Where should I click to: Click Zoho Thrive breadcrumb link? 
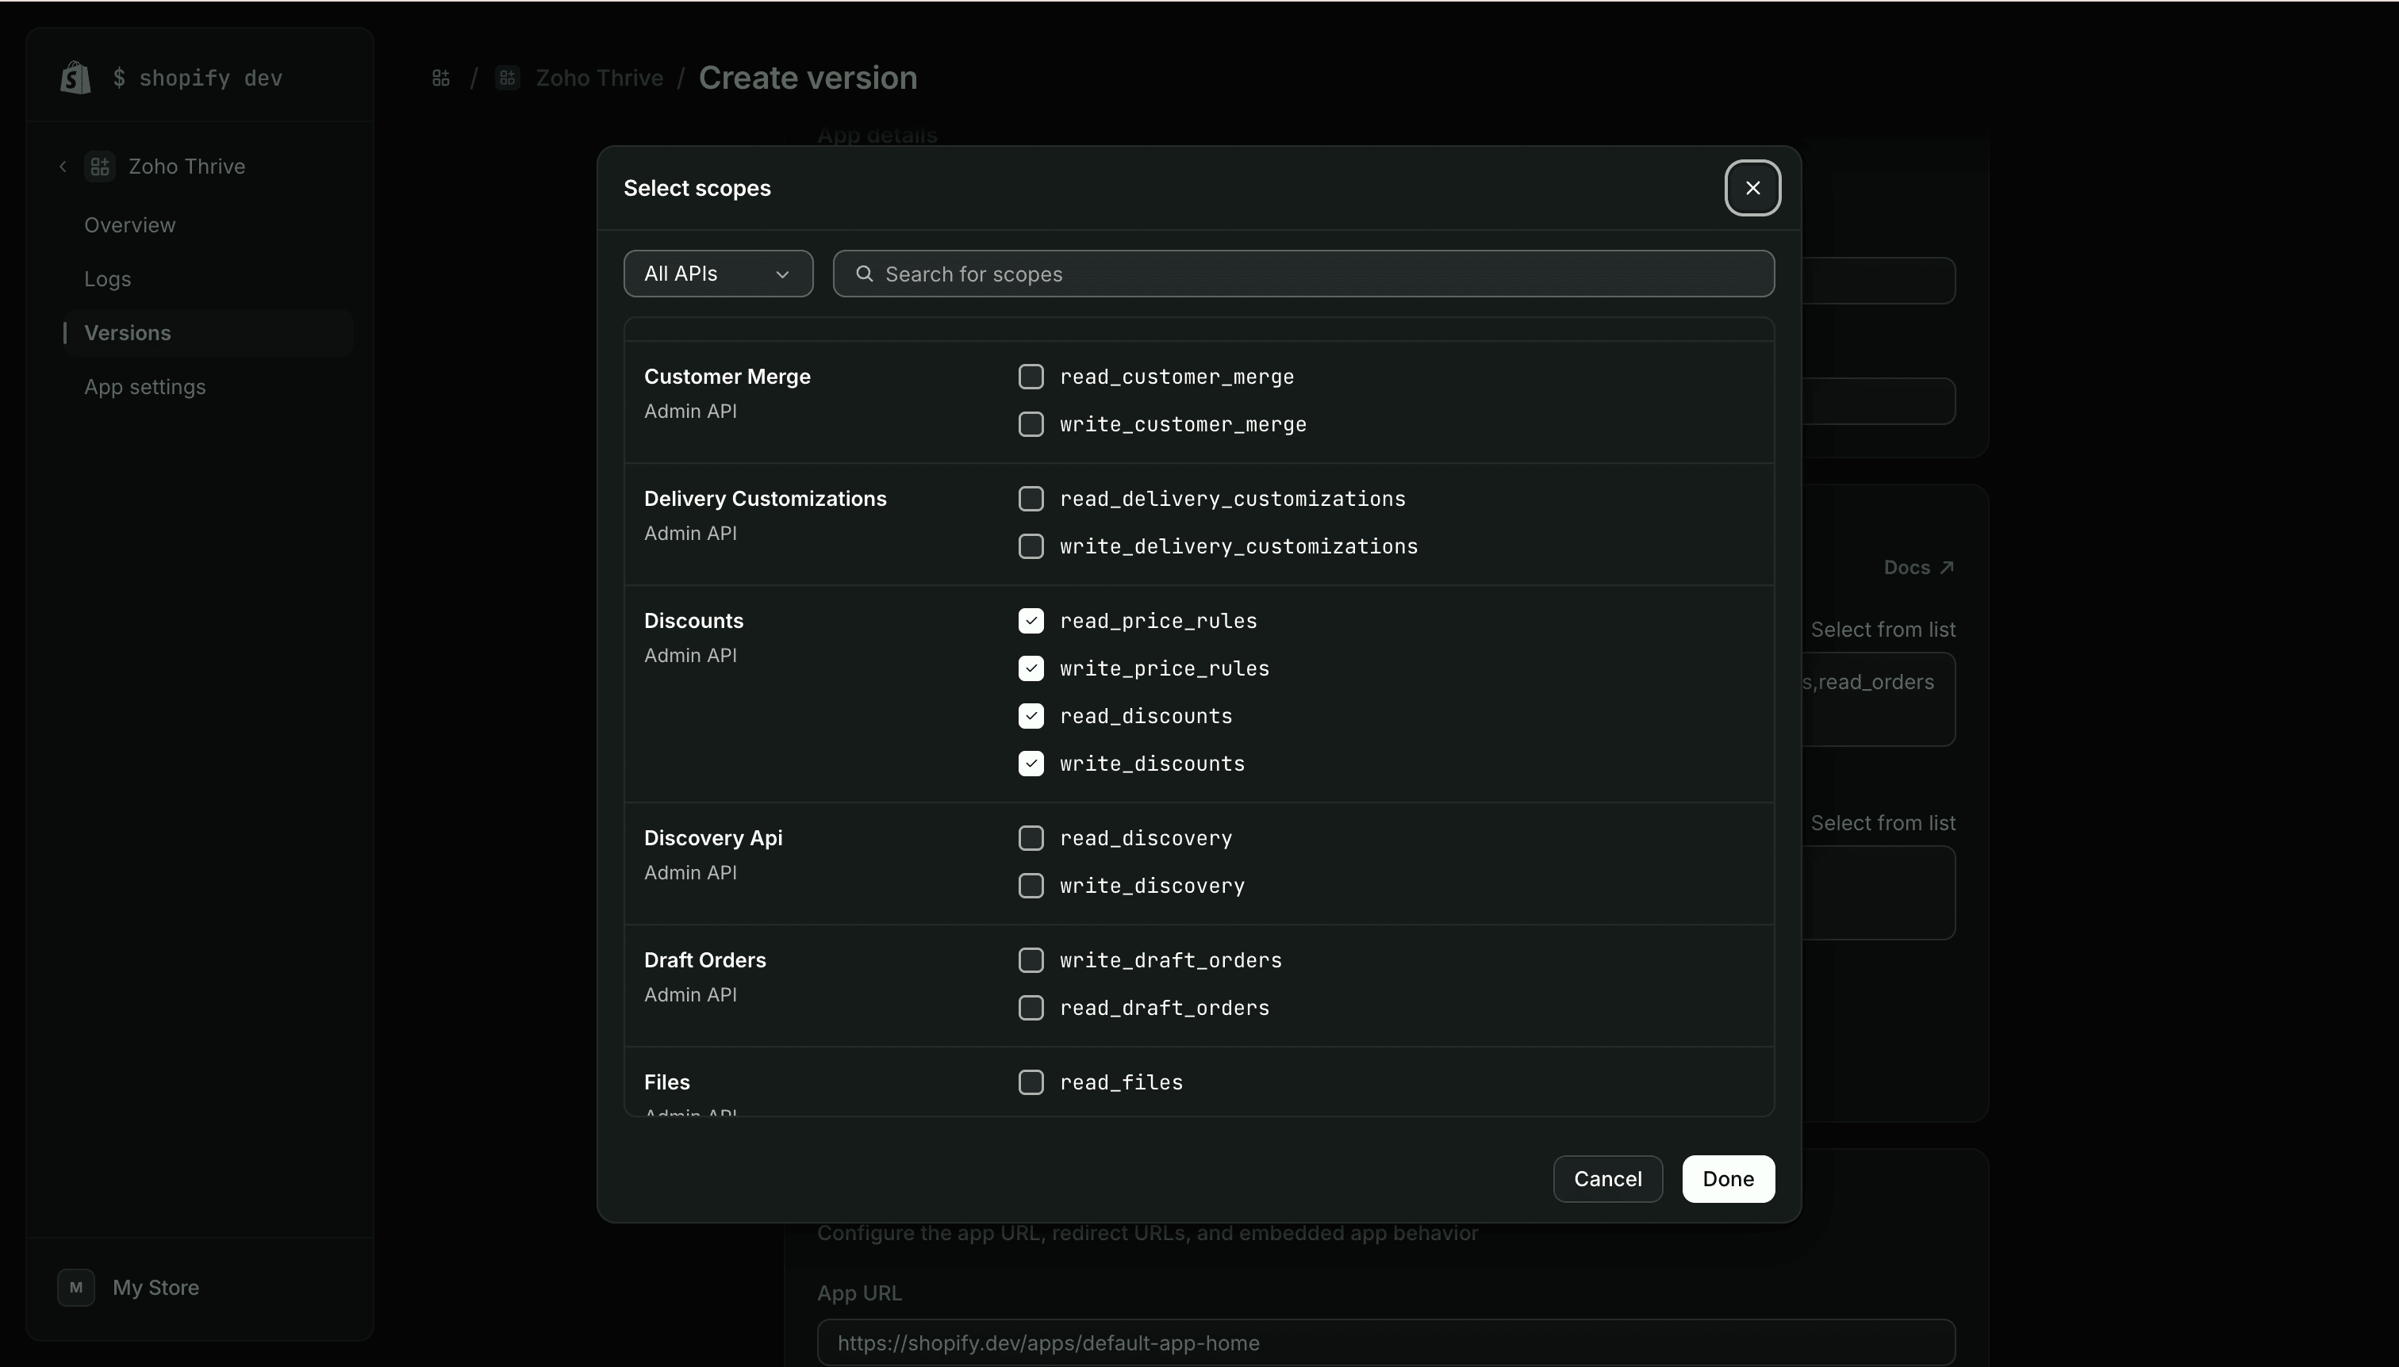coord(599,78)
